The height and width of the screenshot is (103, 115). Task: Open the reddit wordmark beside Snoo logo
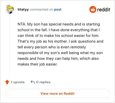(x=103, y=9)
